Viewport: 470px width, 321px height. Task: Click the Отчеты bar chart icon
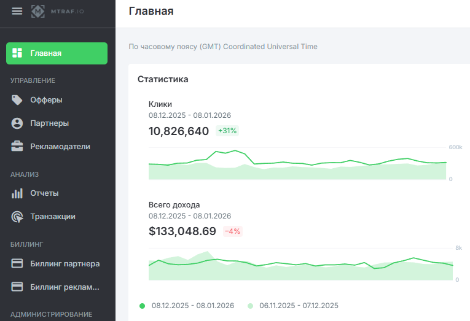point(18,193)
